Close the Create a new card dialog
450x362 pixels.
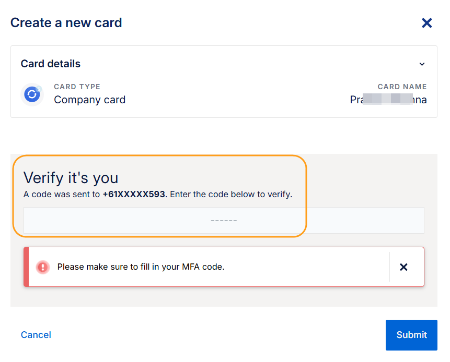(426, 23)
